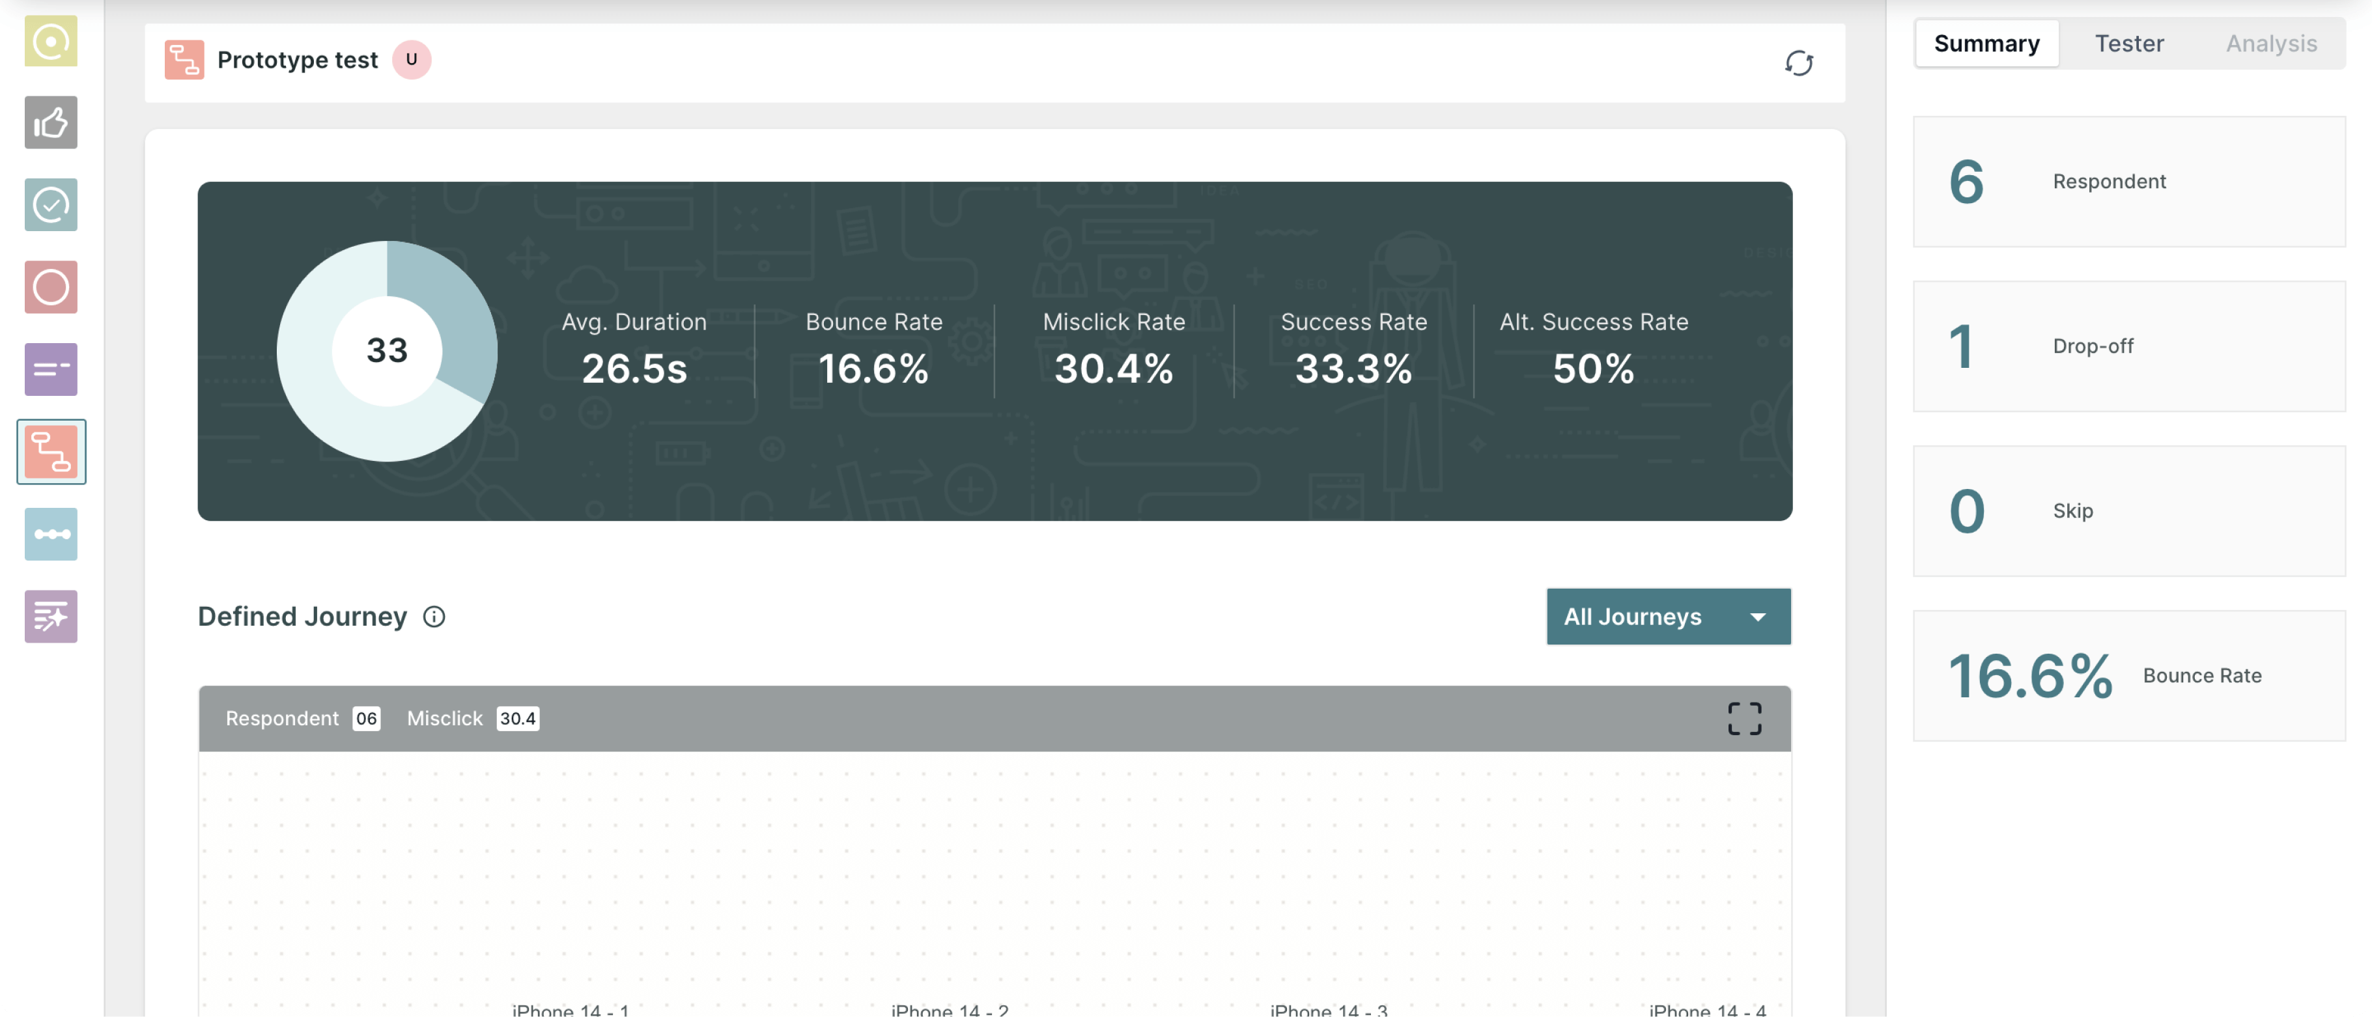Select the prototype test flow sidebar icon

(x=51, y=452)
